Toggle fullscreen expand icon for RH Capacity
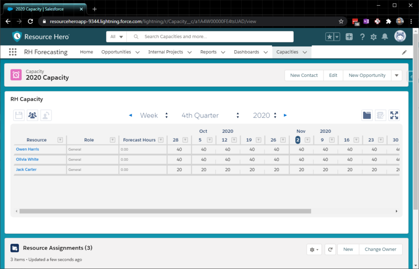This screenshot has width=419, height=269. 394,115
